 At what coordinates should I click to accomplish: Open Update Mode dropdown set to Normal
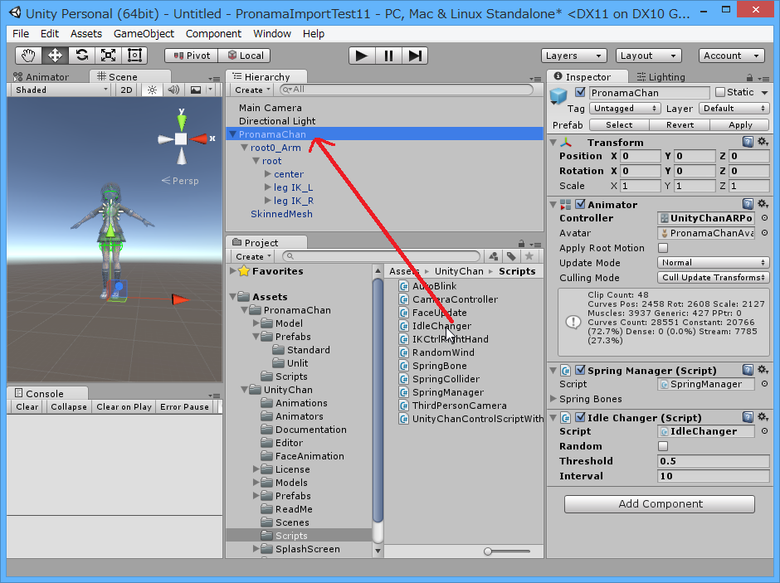714,263
